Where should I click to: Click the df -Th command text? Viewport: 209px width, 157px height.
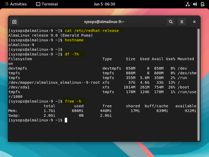(x=72, y=54)
